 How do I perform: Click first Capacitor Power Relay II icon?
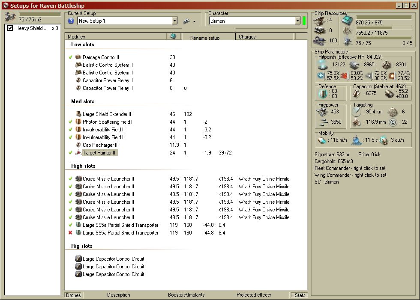(x=78, y=80)
